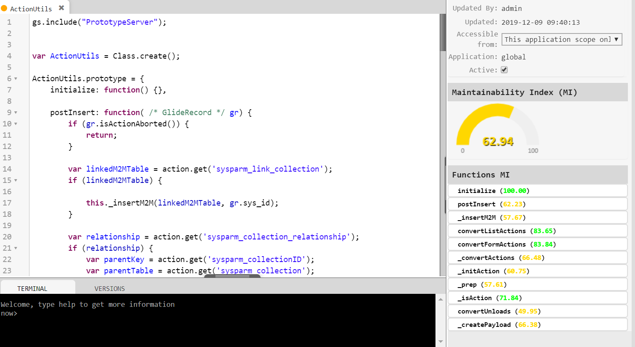Collapse the code fold at line 6
Screen dimensions: 635x347
point(16,79)
